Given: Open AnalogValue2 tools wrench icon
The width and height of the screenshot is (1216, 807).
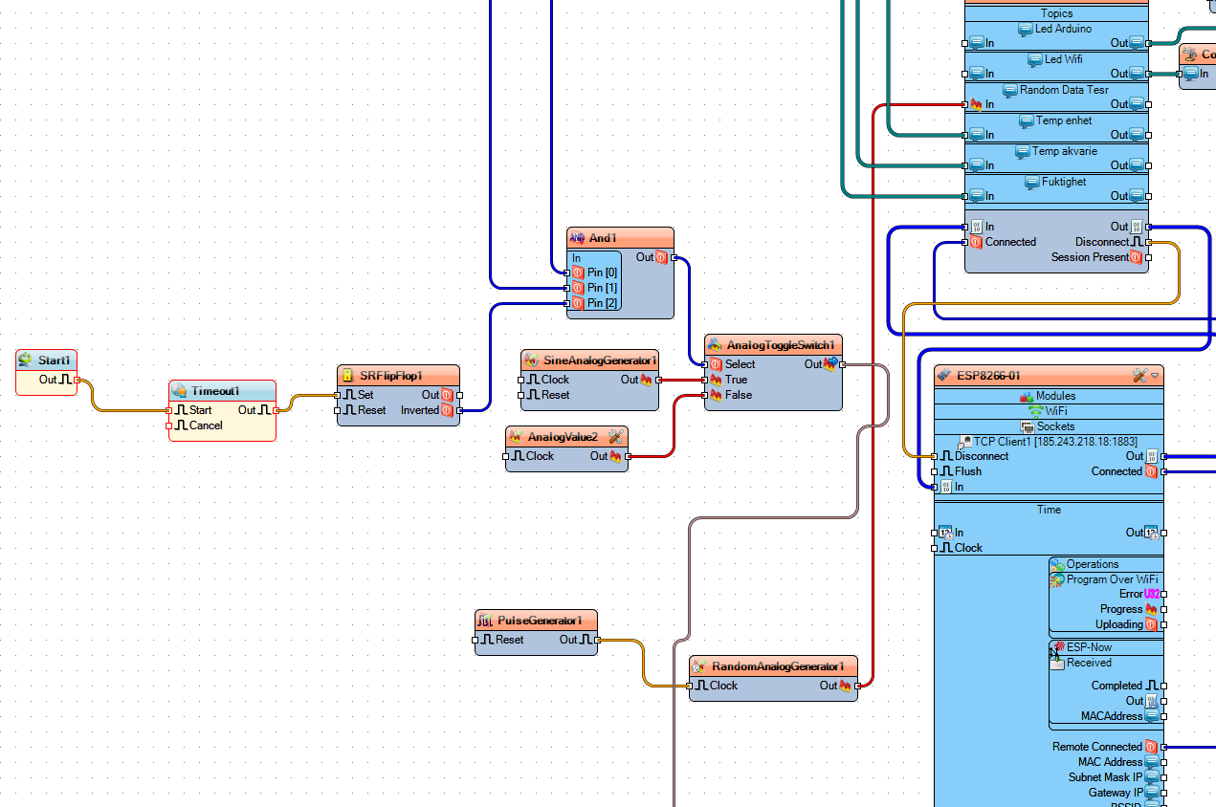Looking at the screenshot, I should pyautogui.click(x=615, y=437).
